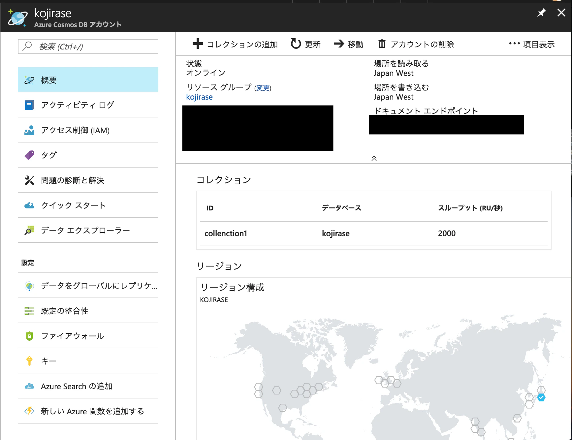Click the three dots ellipsis icon
This screenshot has height=440, width=572.
pyautogui.click(x=514, y=43)
